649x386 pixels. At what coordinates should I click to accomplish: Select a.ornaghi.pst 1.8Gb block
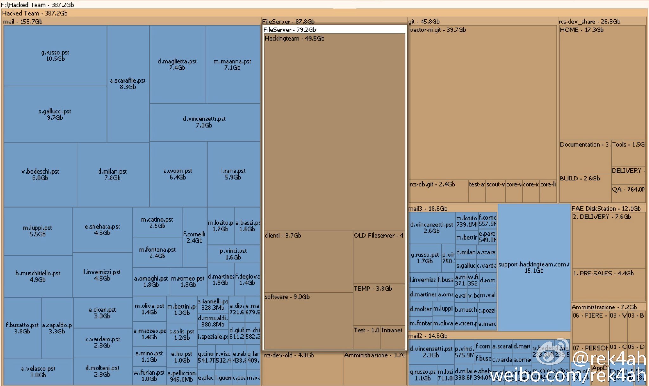[x=151, y=282]
